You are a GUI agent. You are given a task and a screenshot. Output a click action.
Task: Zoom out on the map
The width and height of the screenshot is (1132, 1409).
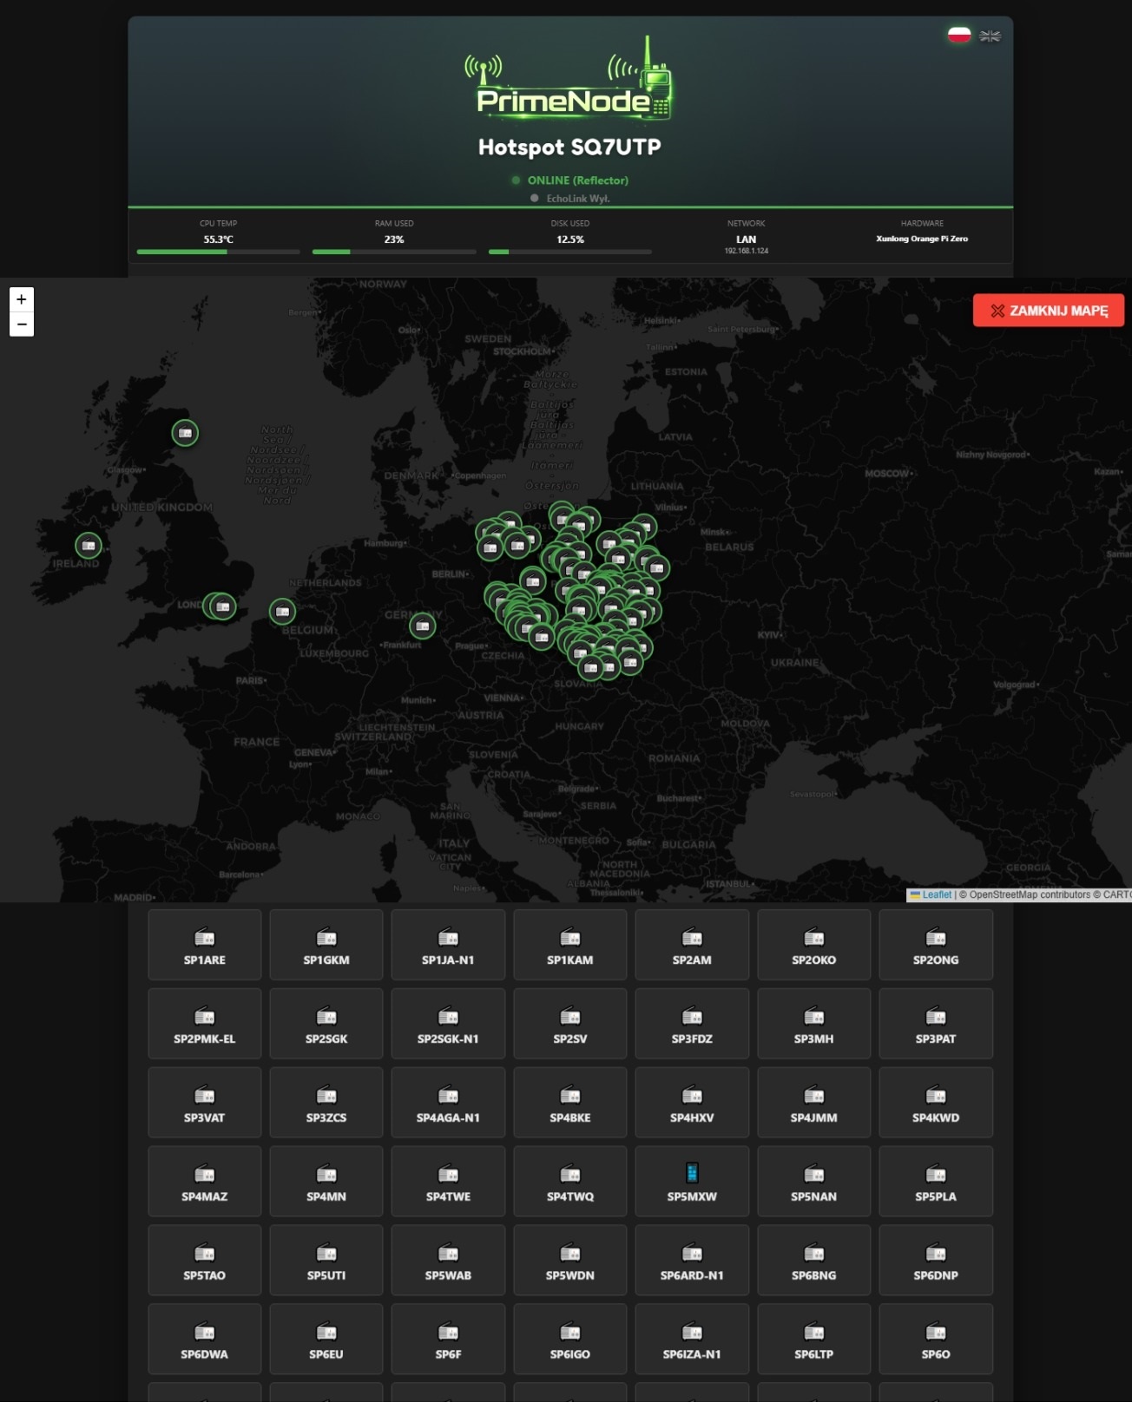(x=22, y=324)
